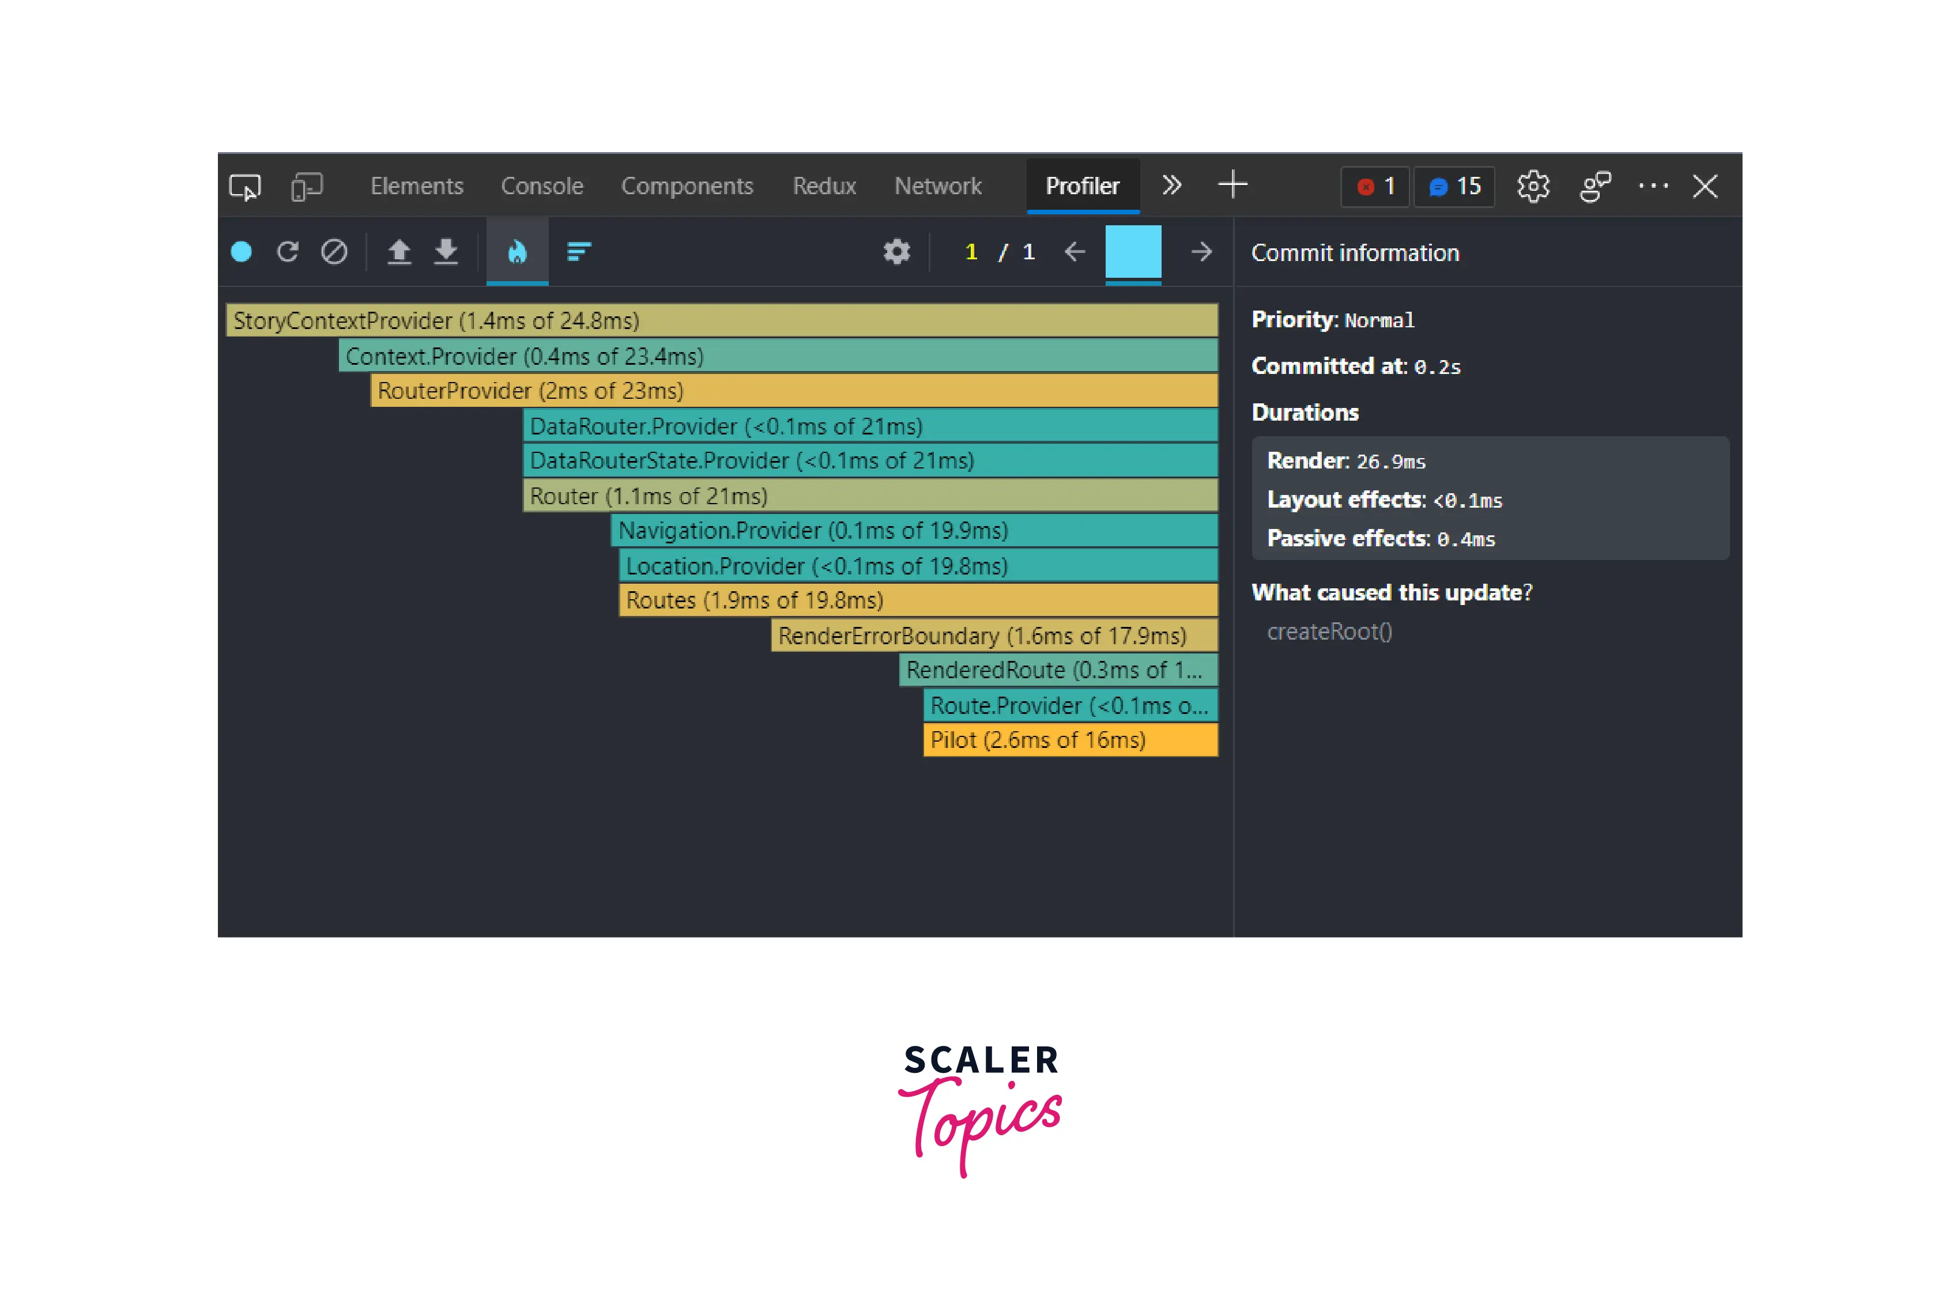The width and height of the screenshot is (1960, 1289).
Task: Start profiling with the record button
Action: pos(242,252)
